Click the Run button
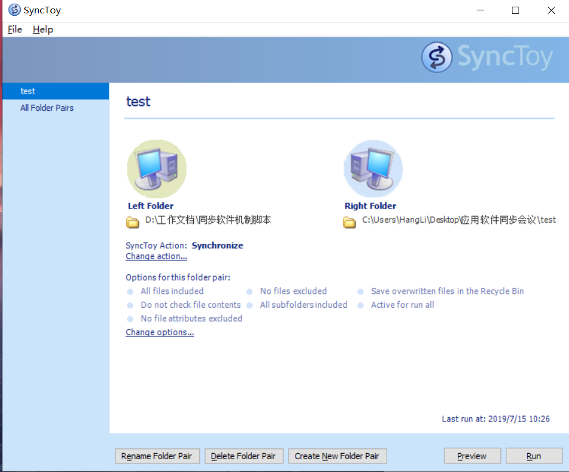This screenshot has height=472, width=569. pyautogui.click(x=534, y=456)
